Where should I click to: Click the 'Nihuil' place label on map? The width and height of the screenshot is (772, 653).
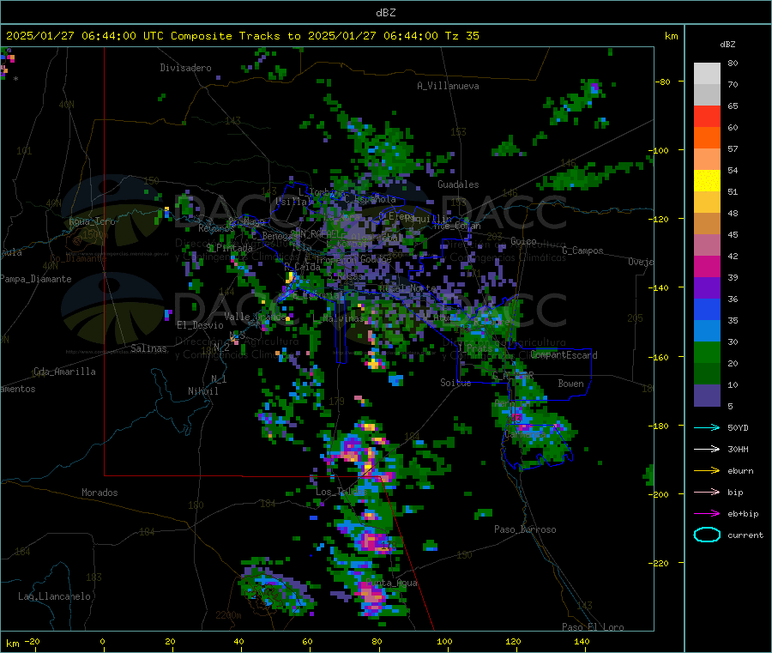coord(202,391)
